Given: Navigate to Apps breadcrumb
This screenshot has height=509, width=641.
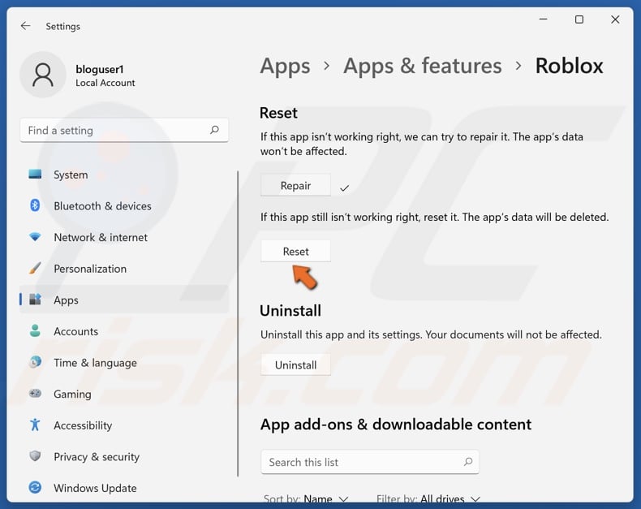Looking at the screenshot, I should [x=285, y=66].
